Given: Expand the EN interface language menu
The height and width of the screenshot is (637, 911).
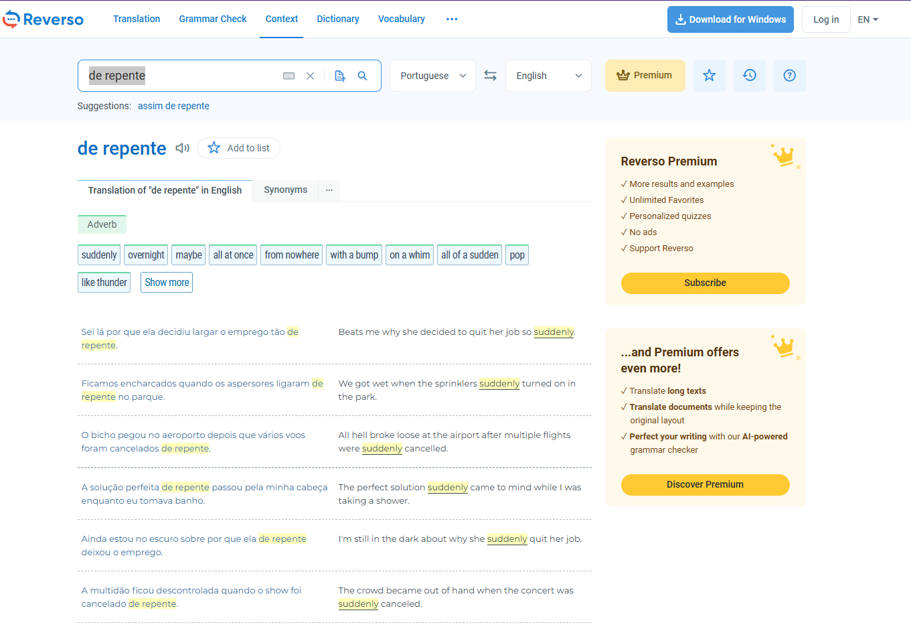Looking at the screenshot, I should coord(867,19).
